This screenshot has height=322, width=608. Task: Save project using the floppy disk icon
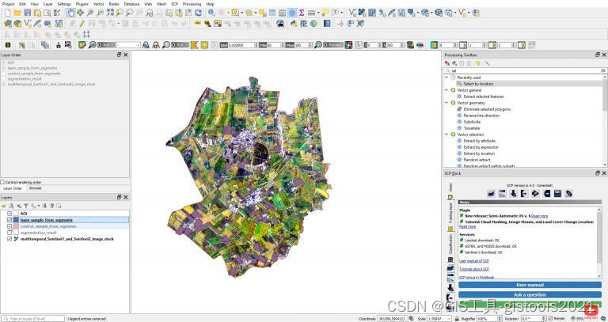(28, 13)
